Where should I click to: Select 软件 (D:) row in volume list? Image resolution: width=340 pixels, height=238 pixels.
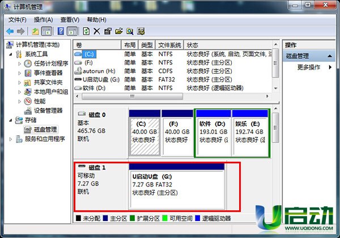pos(173,88)
